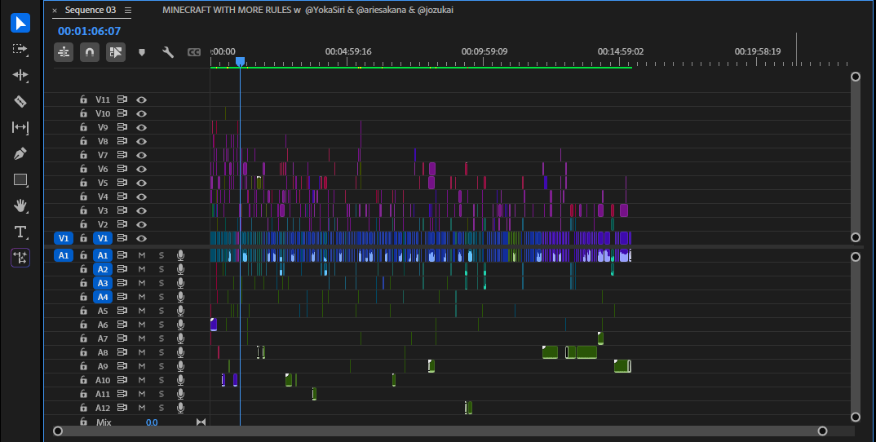Enable voice-over record on track A6

pos(180,325)
